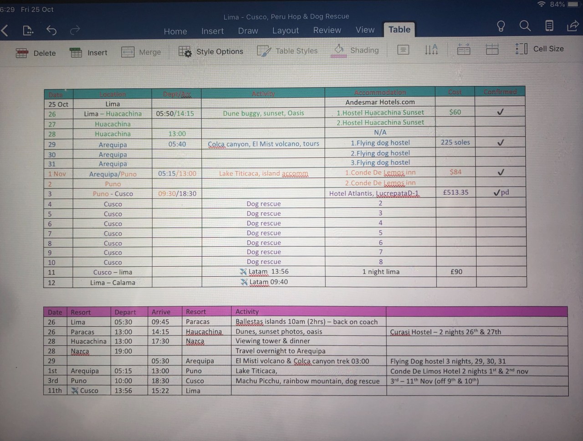Viewport: 583px width, 441px height.
Task: Click the Distribute Rows icon
Action: click(492, 50)
